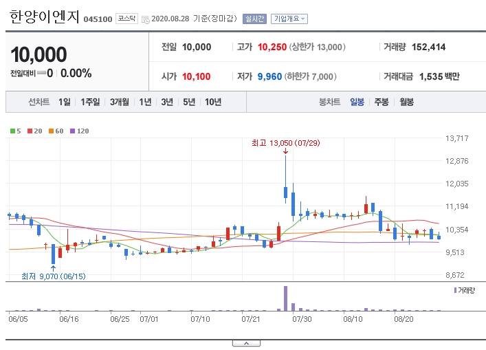Select the 1일 line chart tab

click(x=65, y=102)
